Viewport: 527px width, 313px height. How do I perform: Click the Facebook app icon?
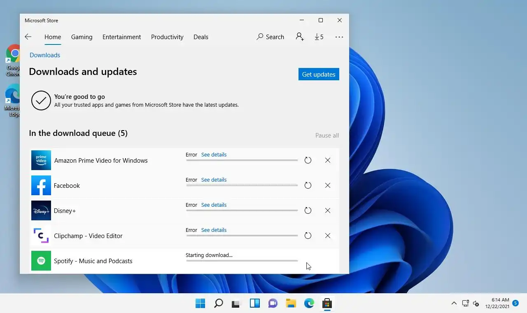coord(41,185)
